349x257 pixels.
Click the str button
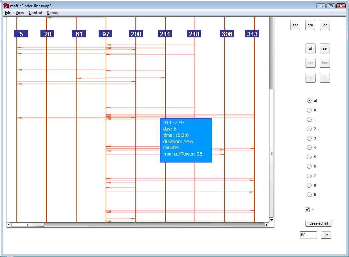tap(311, 63)
